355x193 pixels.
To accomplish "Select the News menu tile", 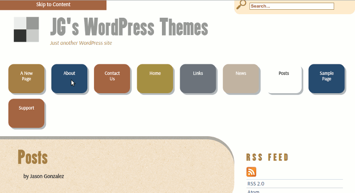I will (241, 79).
